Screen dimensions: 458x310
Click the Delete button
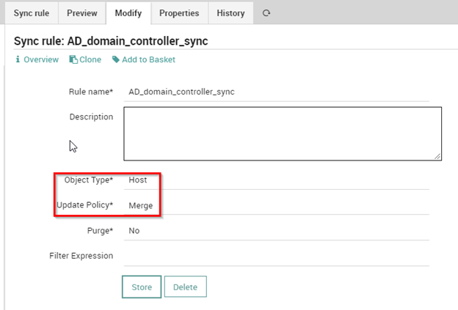[186, 287]
